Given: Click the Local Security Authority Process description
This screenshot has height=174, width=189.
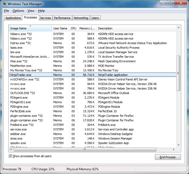Looking at the screenshot, I should 119,48.
